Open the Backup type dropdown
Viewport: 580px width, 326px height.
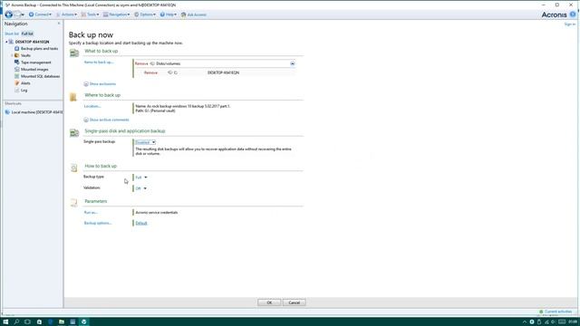(141, 177)
